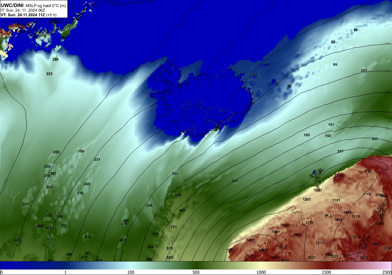
Task: Click the map value 1119
Action: click(367, 194)
